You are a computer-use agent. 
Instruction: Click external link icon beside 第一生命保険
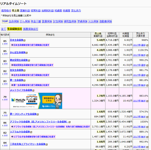(x=24, y=80)
